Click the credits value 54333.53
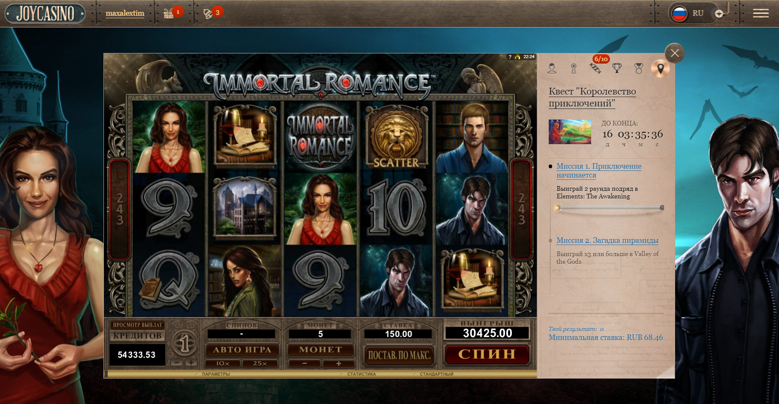Viewport: 779px width, 404px height. (137, 355)
